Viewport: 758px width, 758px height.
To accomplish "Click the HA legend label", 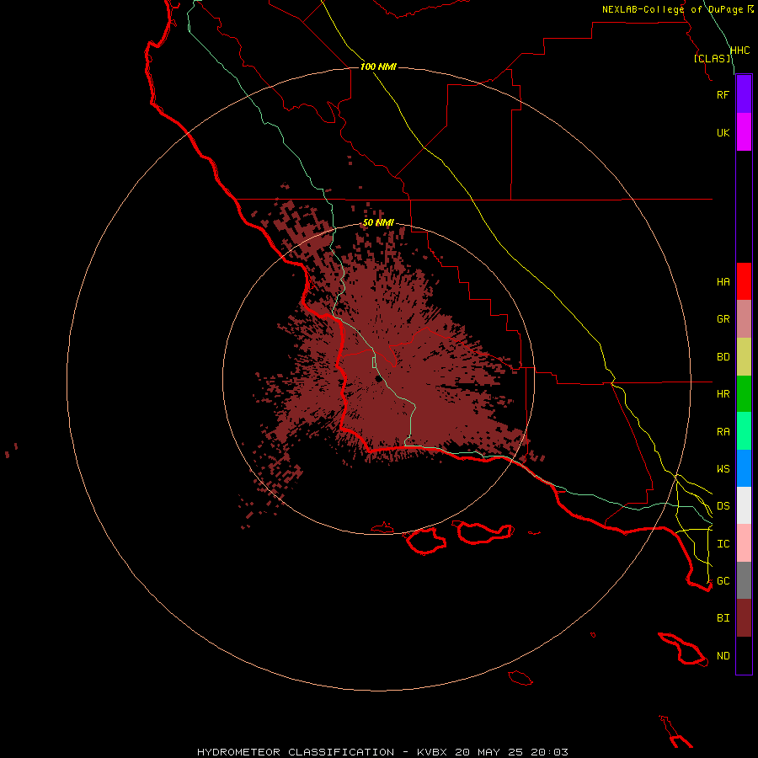I will [x=723, y=282].
